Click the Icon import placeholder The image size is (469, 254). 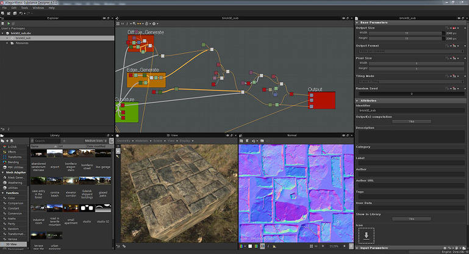click(366, 236)
